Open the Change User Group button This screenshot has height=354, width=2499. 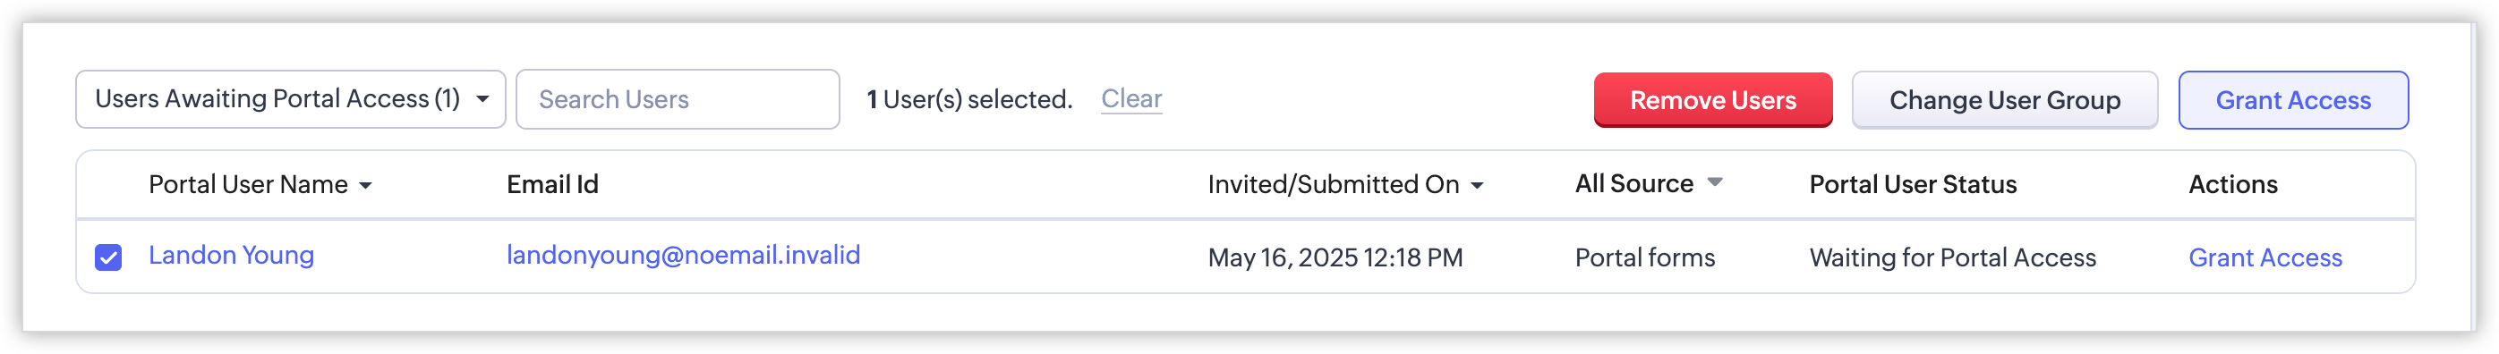(x=2004, y=100)
